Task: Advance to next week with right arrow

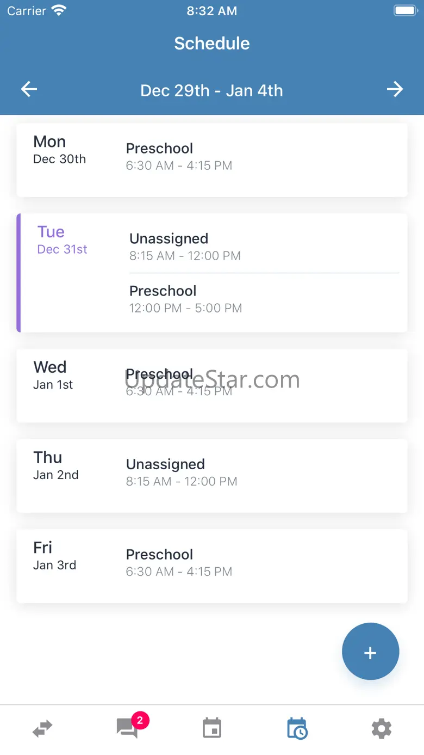Action: 395,89
